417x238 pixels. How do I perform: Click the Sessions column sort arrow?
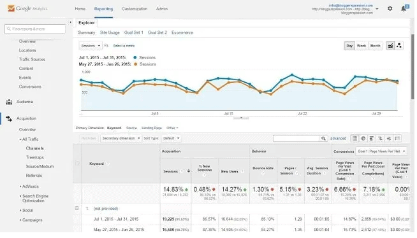(189, 171)
